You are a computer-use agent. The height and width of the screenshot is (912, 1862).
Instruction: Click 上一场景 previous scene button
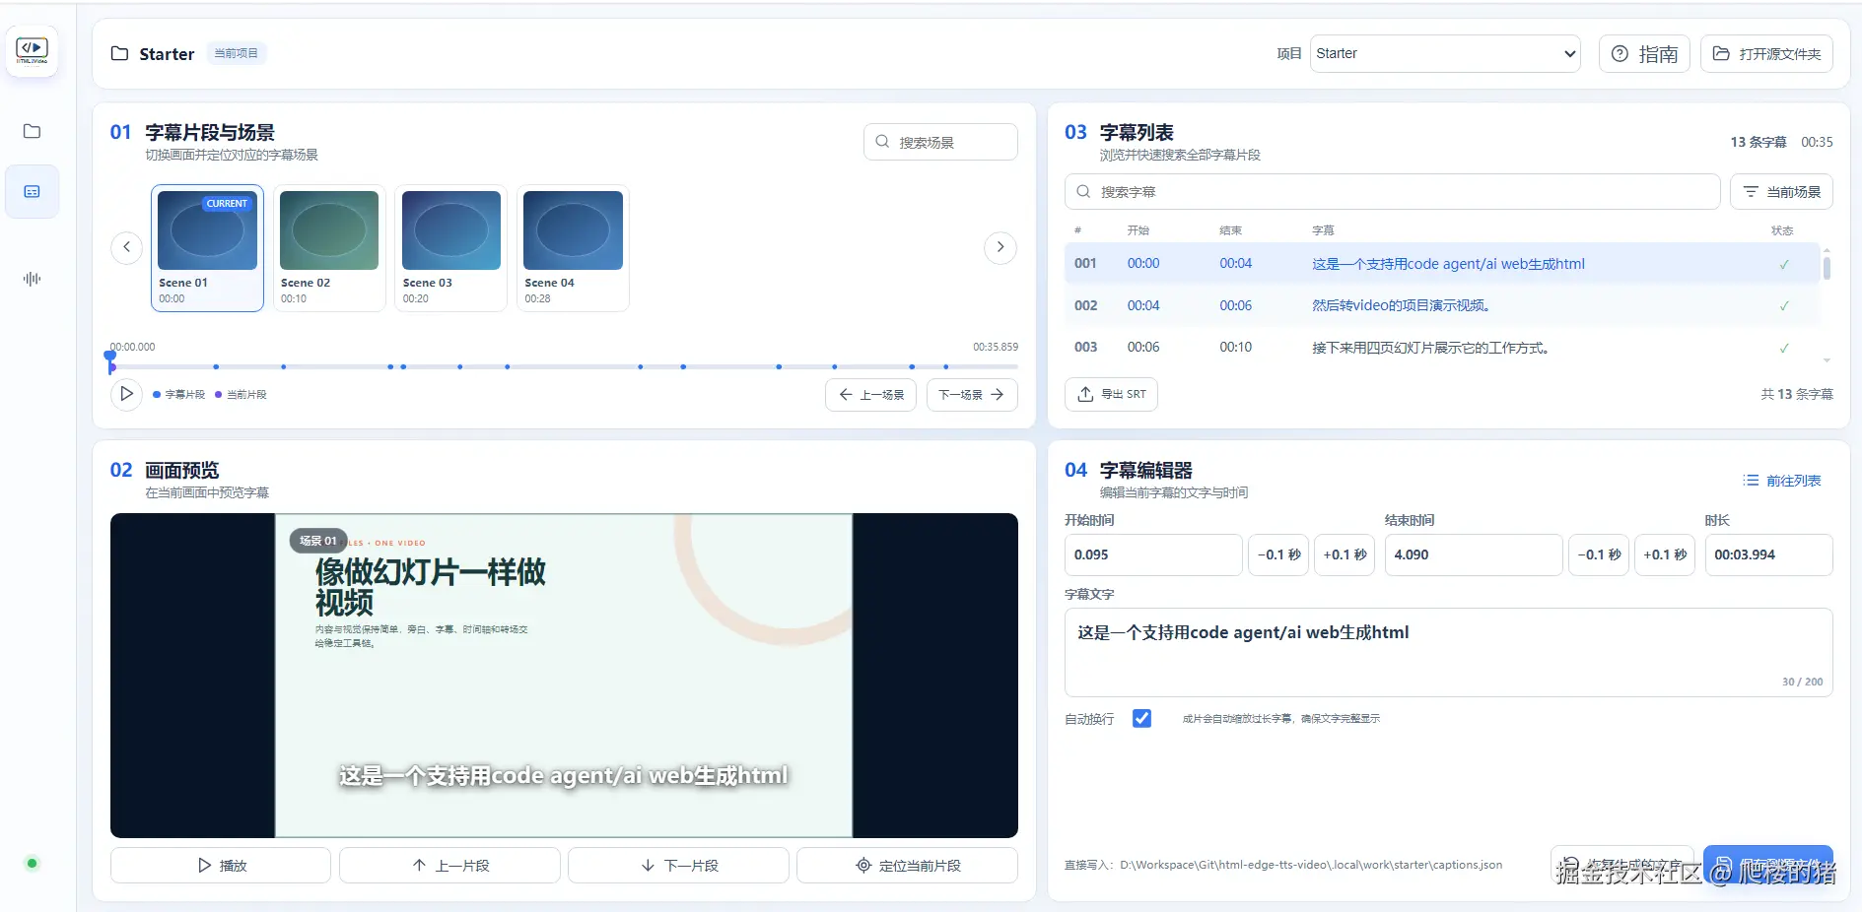[x=871, y=395]
